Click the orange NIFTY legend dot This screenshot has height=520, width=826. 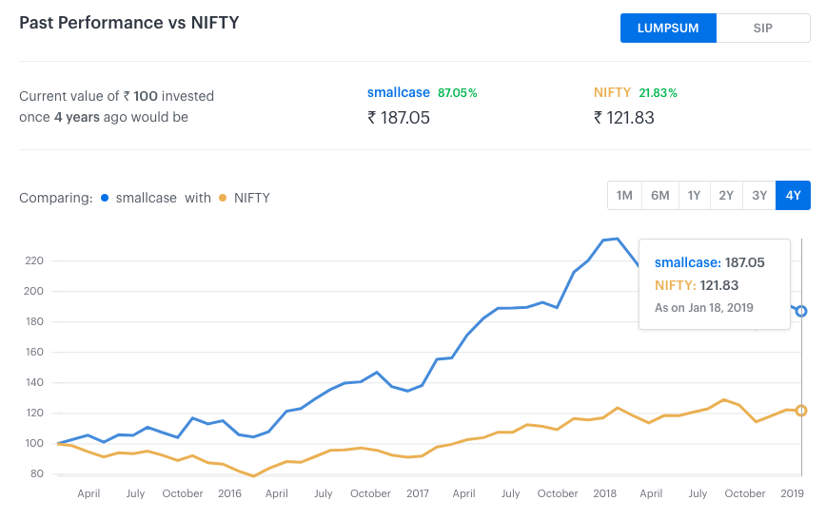tap(223, 198)
